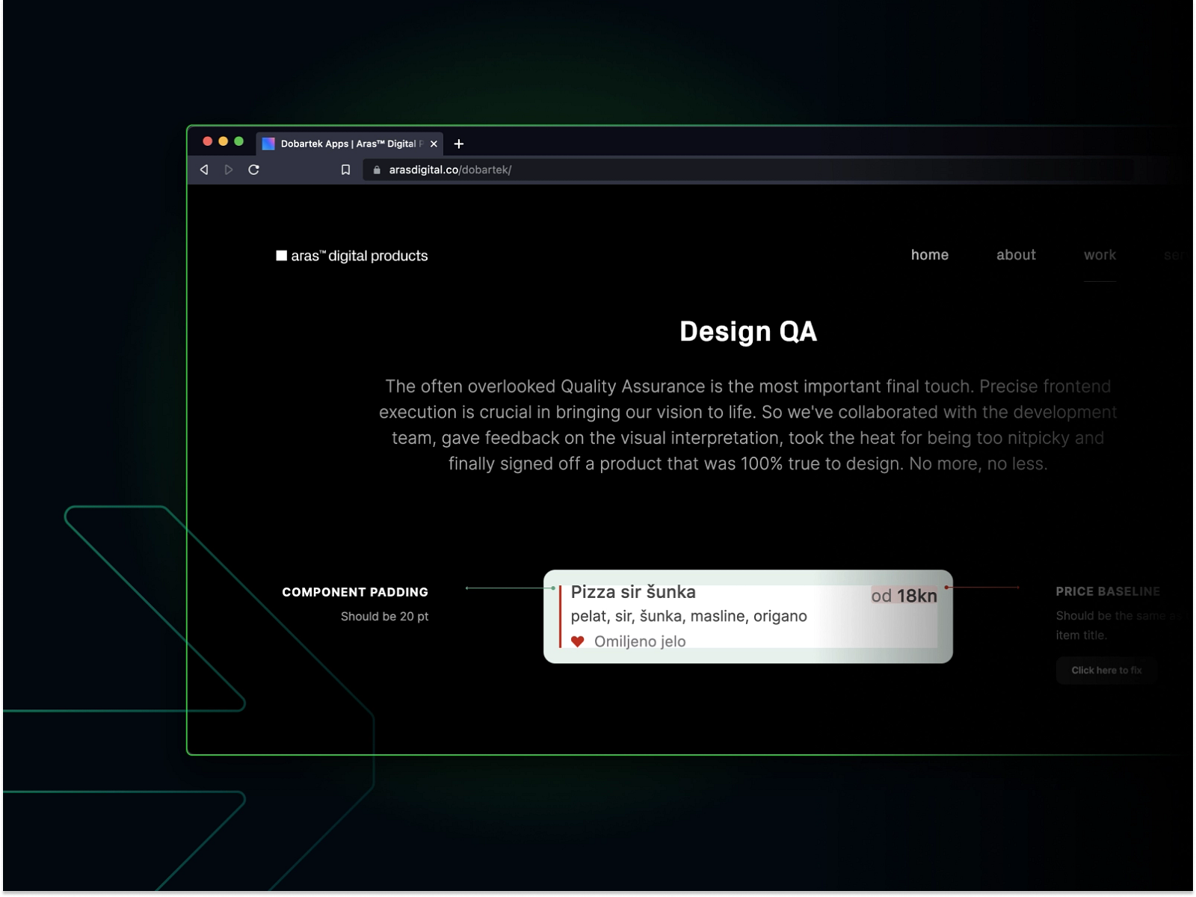The width and height of the screenshot is (1196, 897).
Task: Select the underlined work nav link
Action: click(x=1100, y=255)
